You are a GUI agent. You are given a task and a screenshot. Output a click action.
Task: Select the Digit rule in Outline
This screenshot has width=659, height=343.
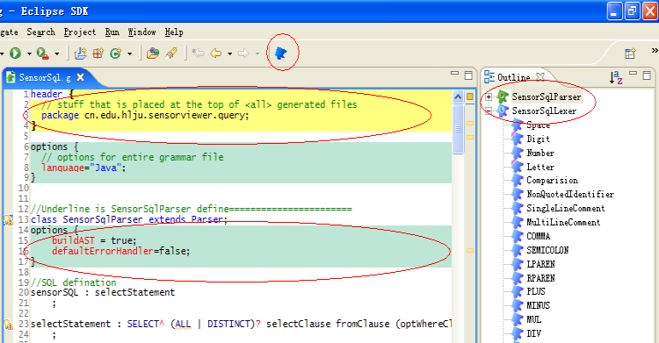tap(538, 139)
